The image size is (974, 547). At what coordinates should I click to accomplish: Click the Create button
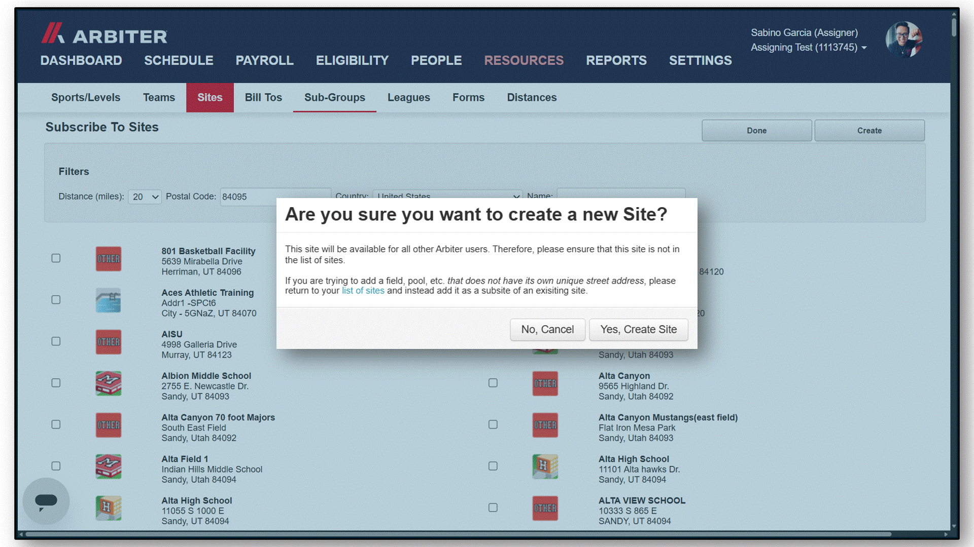pyautogui.click(x=869, y=130)
